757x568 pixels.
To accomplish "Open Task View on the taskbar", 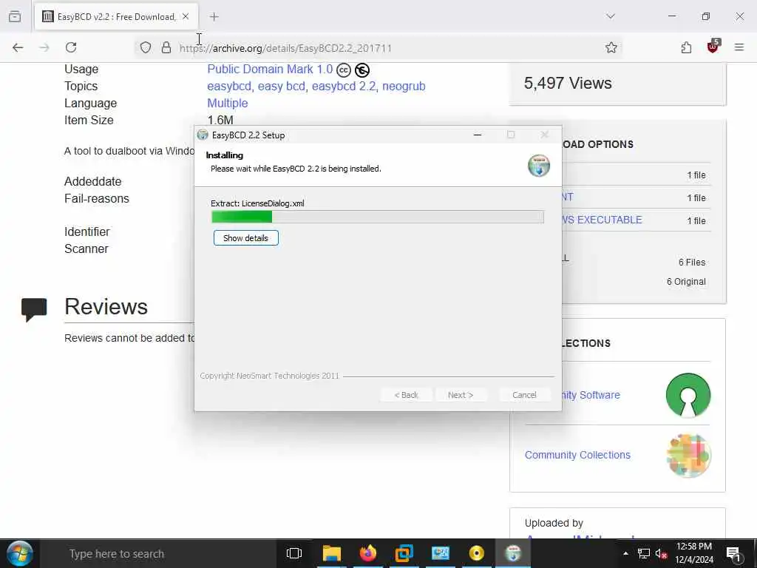I will point(294,553).
